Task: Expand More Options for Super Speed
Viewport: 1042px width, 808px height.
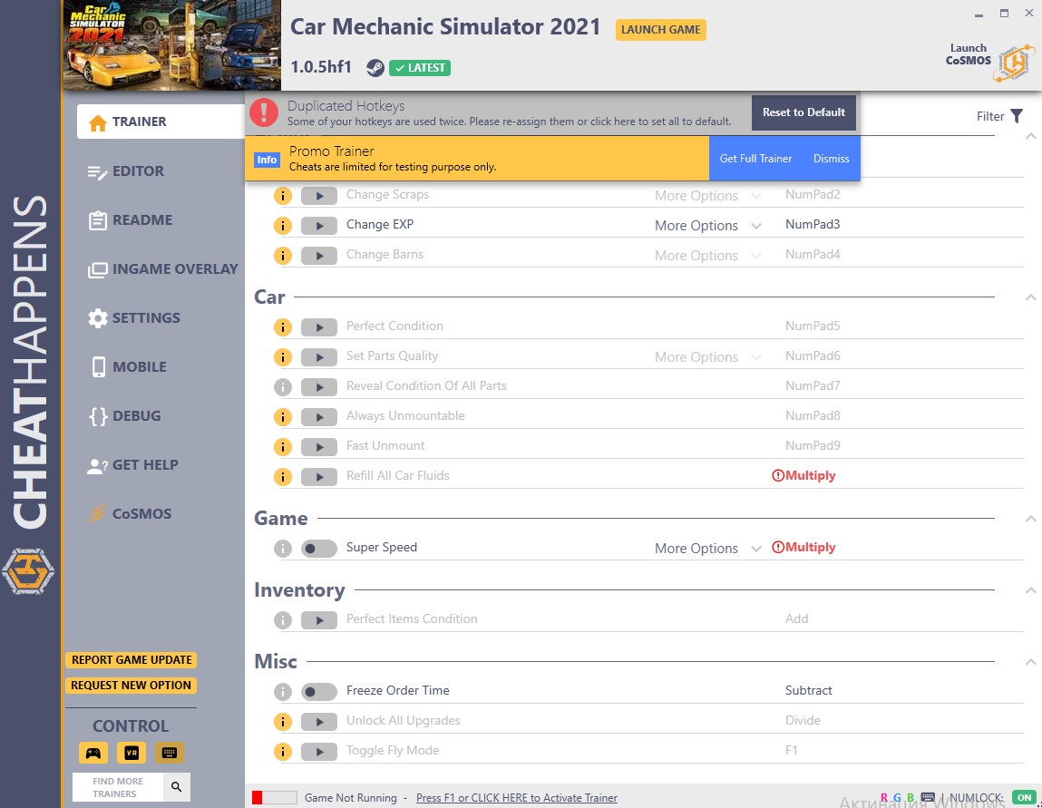Action: coord(707,549)
